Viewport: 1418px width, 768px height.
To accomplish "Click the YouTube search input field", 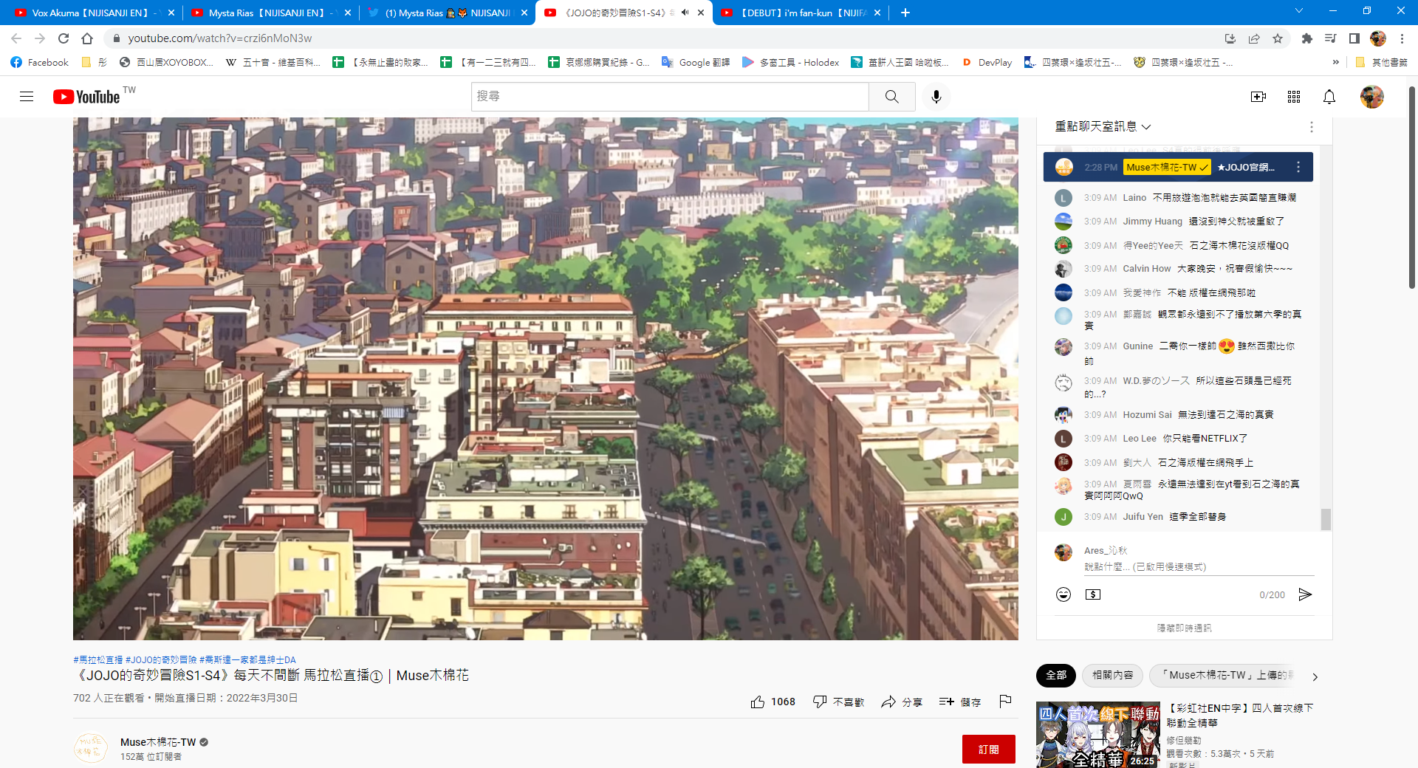I will point(670,97).
